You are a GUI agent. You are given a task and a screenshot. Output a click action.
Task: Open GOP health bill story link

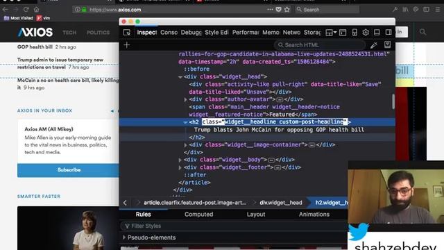click(x=35, y=47)
